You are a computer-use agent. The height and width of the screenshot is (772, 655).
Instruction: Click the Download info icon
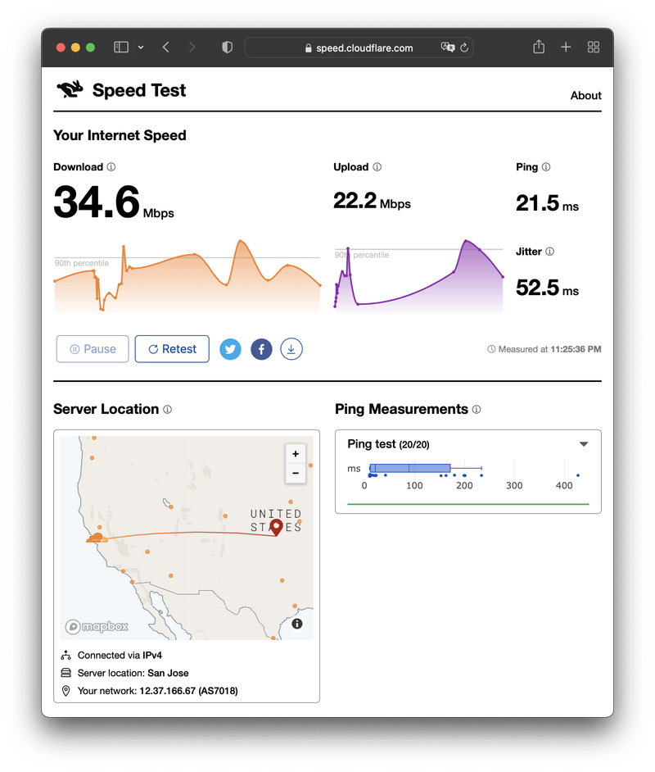click(111, 167)
